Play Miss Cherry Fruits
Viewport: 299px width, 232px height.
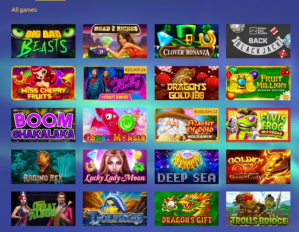(43, 83)
